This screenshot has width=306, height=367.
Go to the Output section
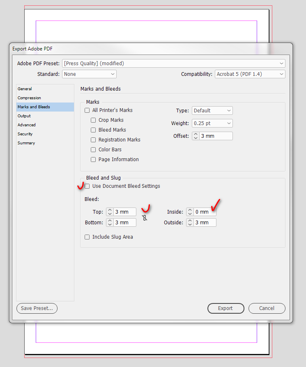click(x=45, y=116)
